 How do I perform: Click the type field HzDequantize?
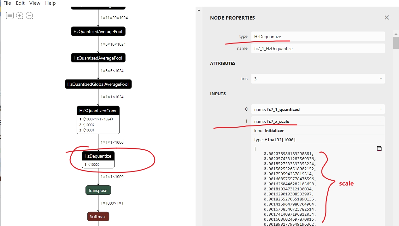(x=318, y=37)
